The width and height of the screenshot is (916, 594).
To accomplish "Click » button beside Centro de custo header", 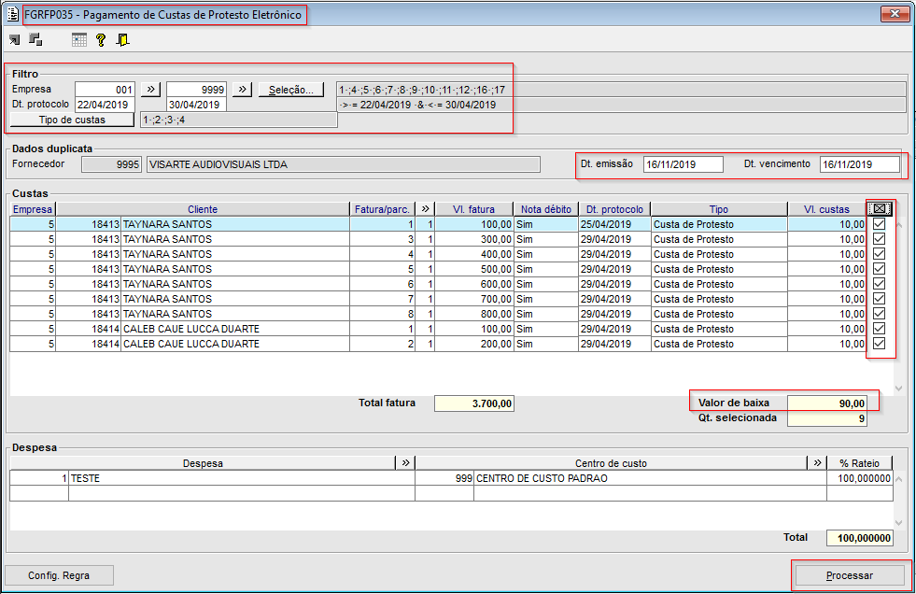I will tap(817, 463).
